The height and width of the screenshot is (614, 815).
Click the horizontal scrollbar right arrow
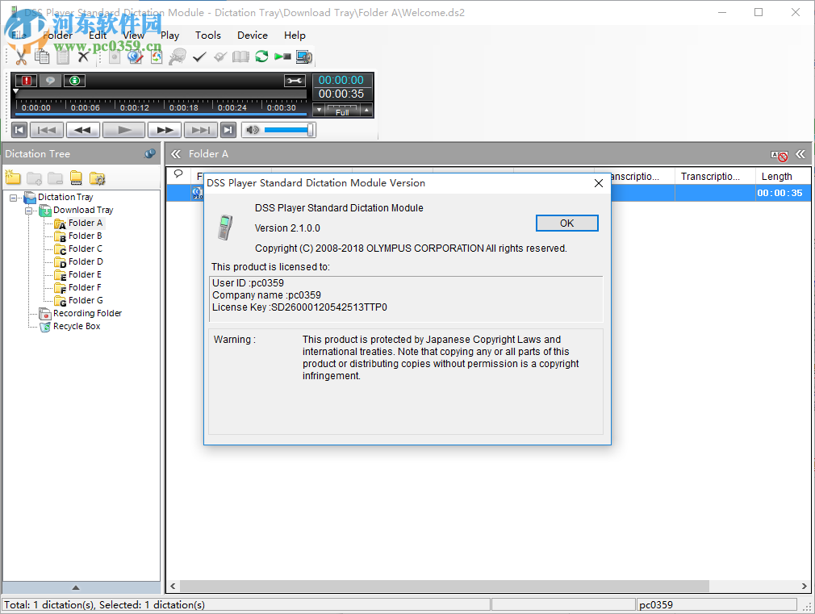tap(804, 586)
